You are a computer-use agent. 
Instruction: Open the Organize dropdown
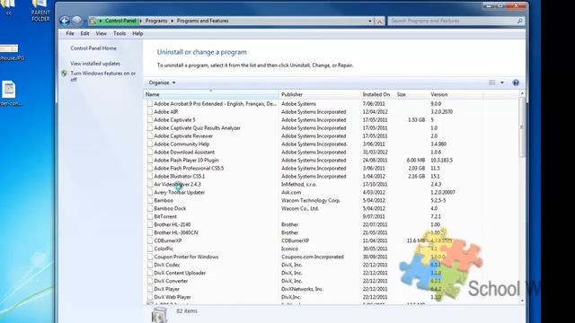pos(162,83)
